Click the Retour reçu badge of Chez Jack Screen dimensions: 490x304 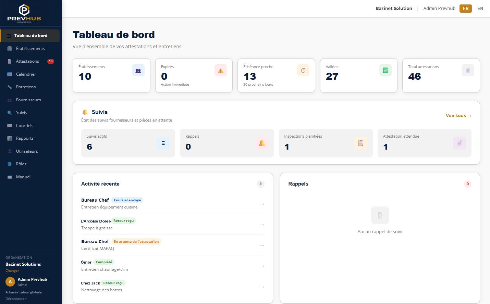(113, 283)
